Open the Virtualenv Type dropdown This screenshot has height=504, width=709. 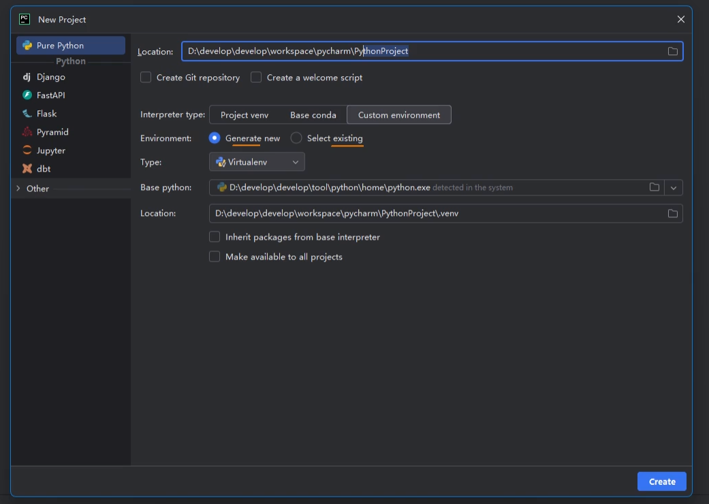tap(257, 162)
